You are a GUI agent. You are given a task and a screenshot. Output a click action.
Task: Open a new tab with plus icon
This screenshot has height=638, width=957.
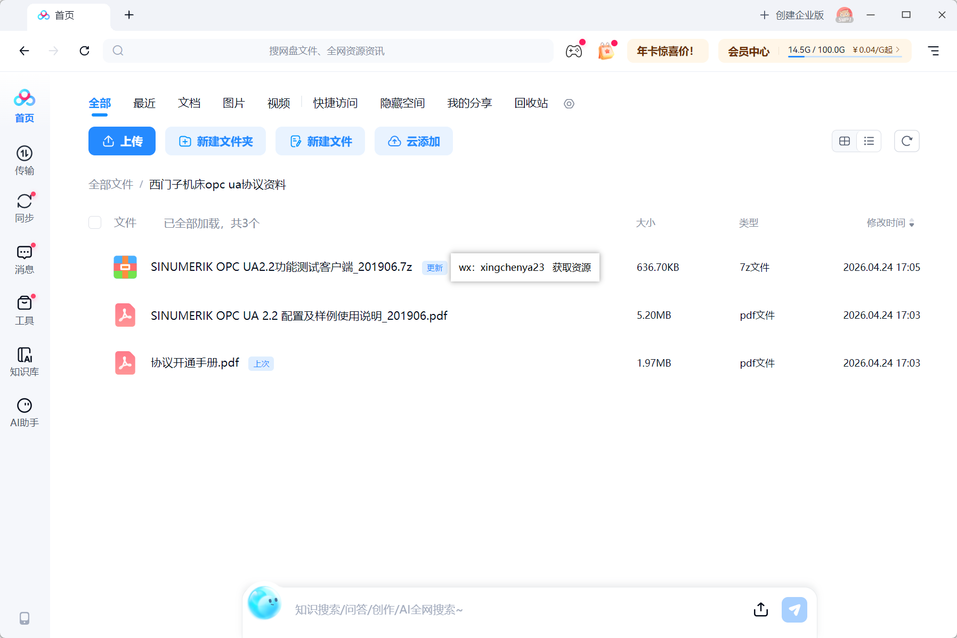click(129, 15)
